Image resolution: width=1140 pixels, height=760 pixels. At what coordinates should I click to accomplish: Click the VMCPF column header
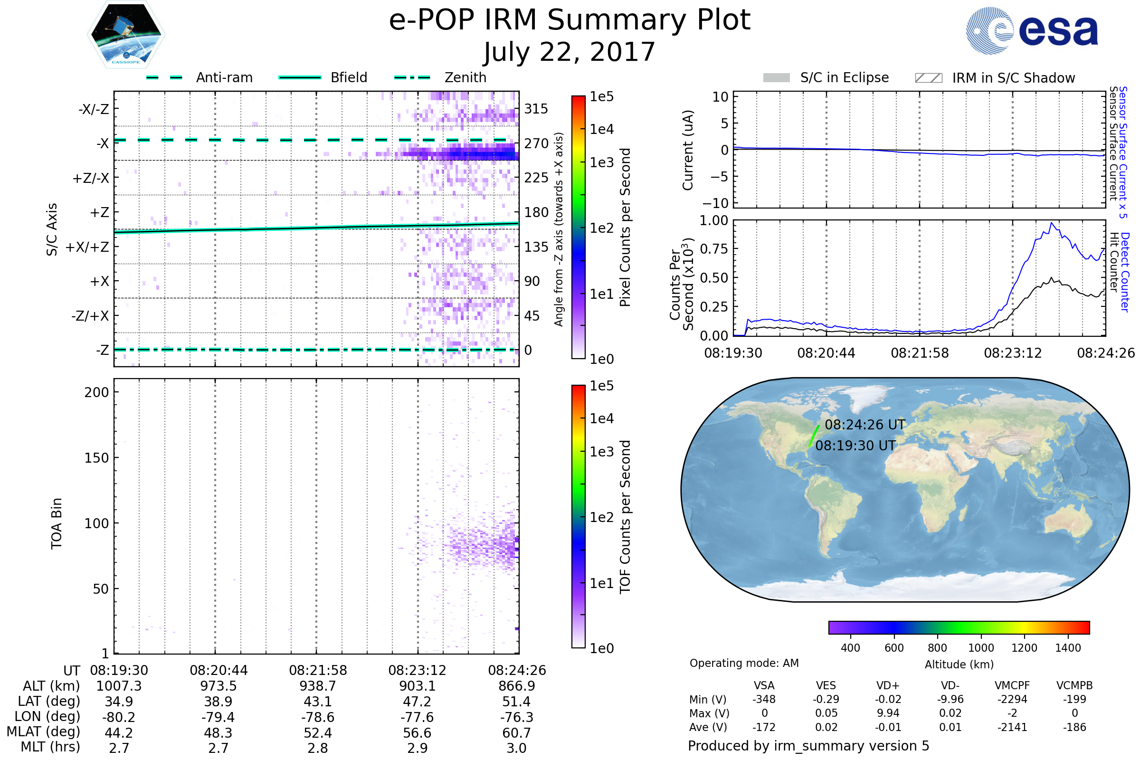point(1012,685)
